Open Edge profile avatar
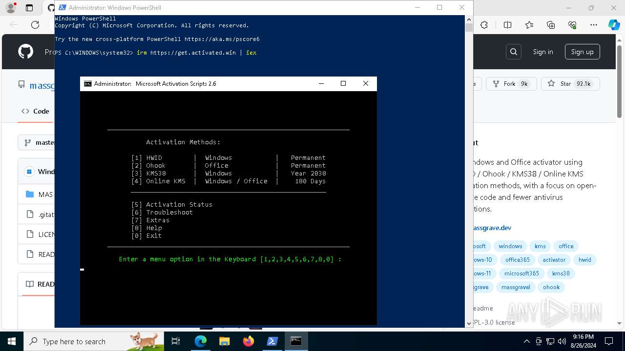 point(10,8)
